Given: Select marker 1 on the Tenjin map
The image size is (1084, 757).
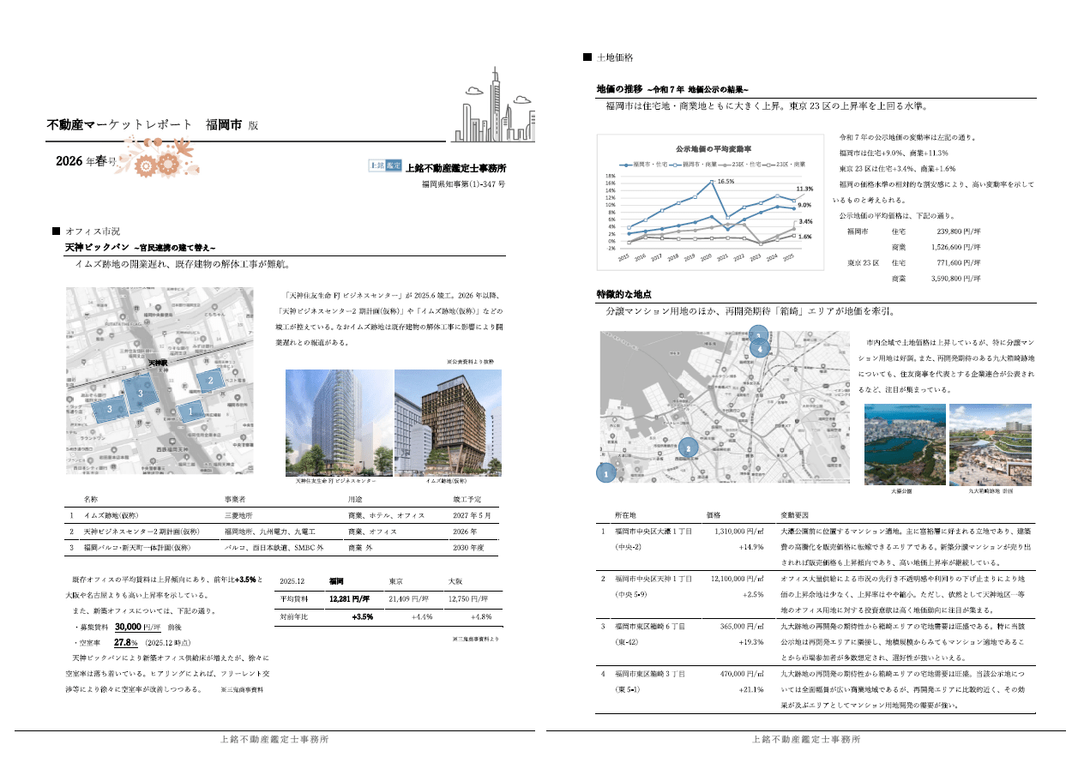Looking at the screenshot, I should (x=190, y=412).
